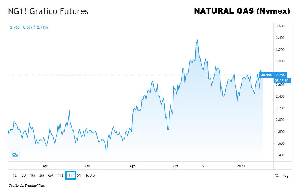
Task: Click the Tratto da TradingView credit
Action: 27,185
